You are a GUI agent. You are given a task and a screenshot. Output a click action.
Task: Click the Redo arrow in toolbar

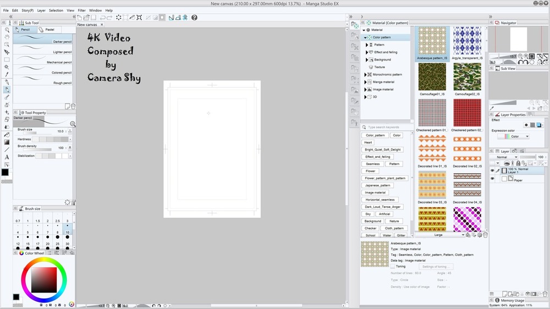(x=109, y=18)
